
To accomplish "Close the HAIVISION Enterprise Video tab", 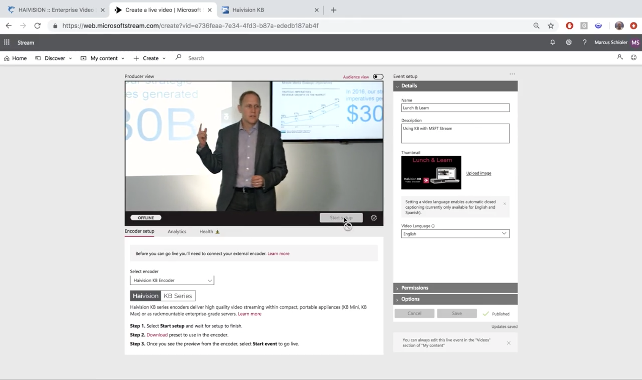I will point(103,10).
